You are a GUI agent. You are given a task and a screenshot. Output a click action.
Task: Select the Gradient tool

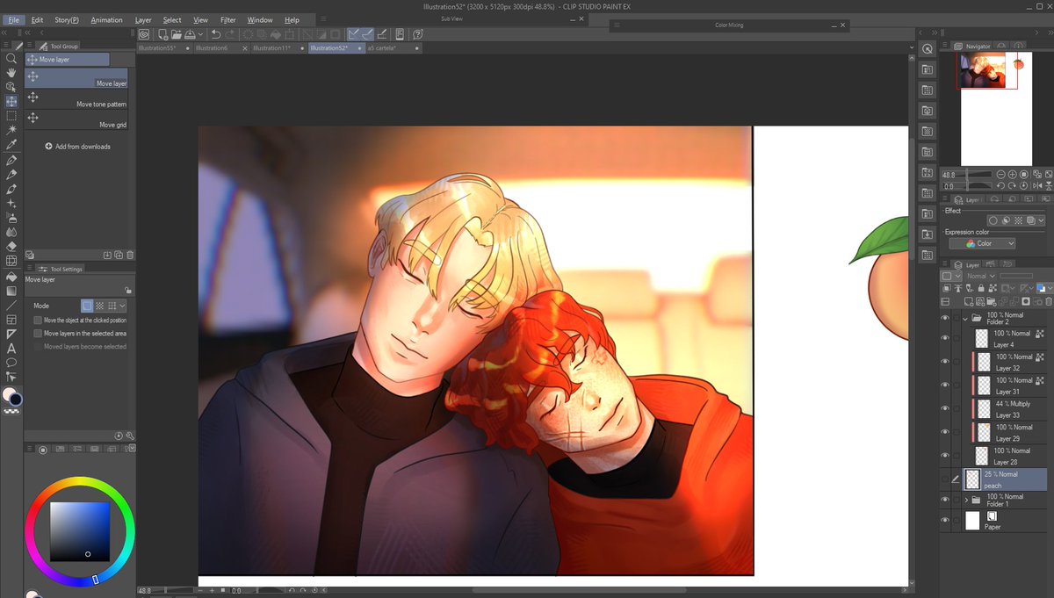tap(11, 291)
